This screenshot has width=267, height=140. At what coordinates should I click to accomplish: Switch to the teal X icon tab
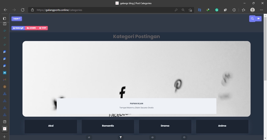pos(5,73)
